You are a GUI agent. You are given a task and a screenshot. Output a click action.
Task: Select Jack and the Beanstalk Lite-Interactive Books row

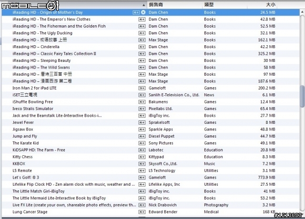click(x=151, y=116)
